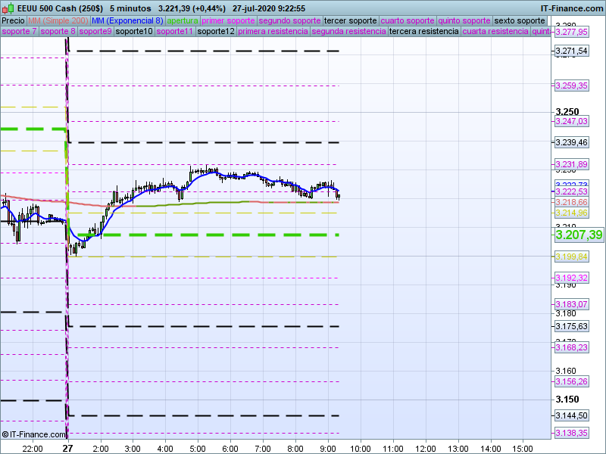Click the 9:00 time axis label
The width and height of the screenshot is (606, 454).
click(328, 449)
